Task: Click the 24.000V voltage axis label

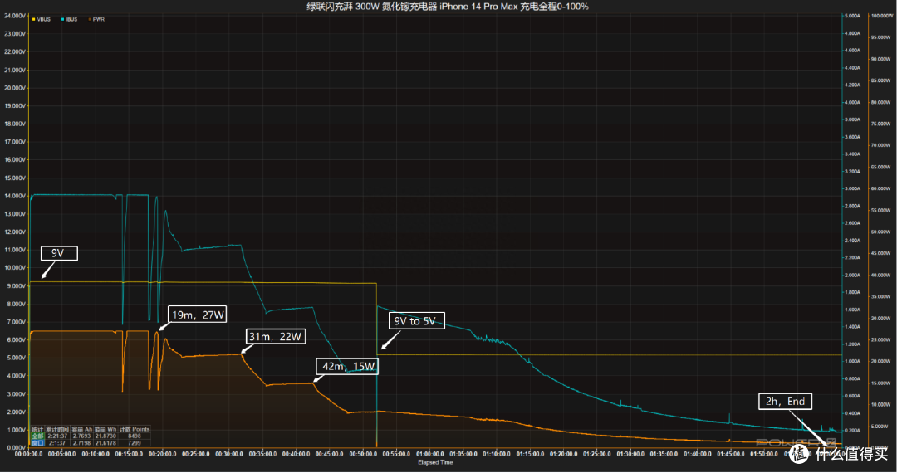Action: (15, 16)
